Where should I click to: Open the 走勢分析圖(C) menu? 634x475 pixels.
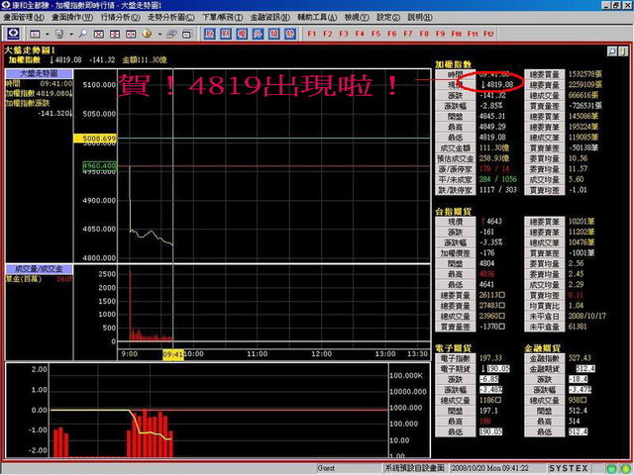171,18
